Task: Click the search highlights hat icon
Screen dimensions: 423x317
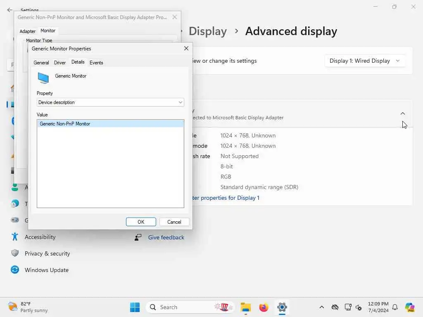Action: click(224, 307)
